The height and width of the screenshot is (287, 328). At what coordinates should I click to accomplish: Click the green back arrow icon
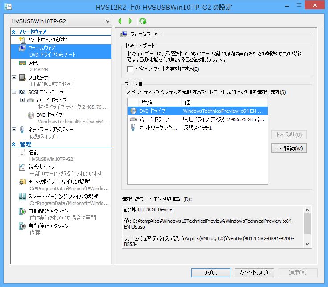tap(119, 21)
